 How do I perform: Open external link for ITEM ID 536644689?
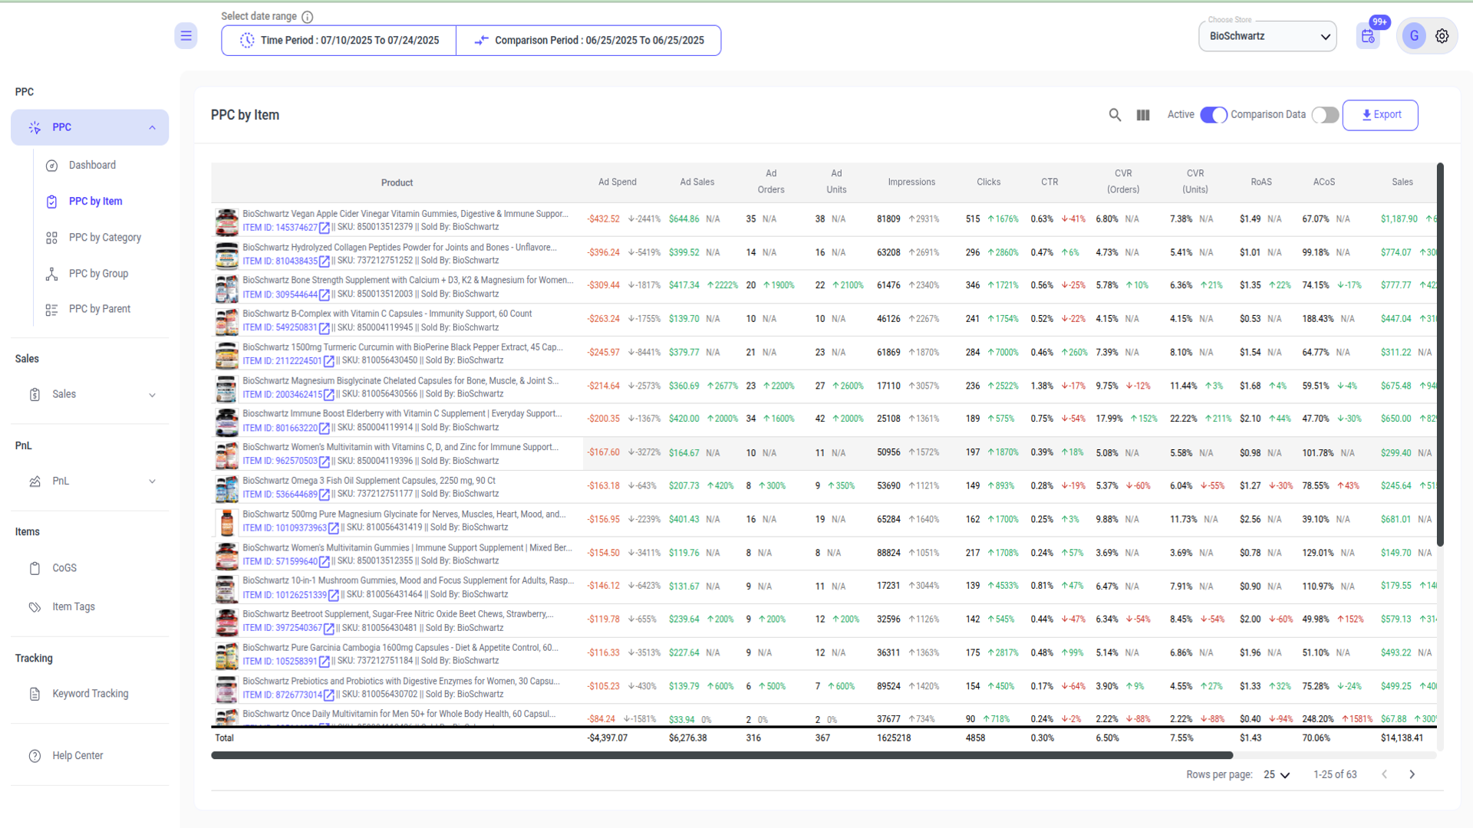[x=325, y=495]
